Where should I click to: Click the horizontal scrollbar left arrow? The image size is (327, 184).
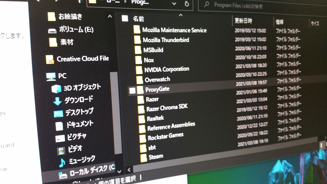tap(129, 169)
